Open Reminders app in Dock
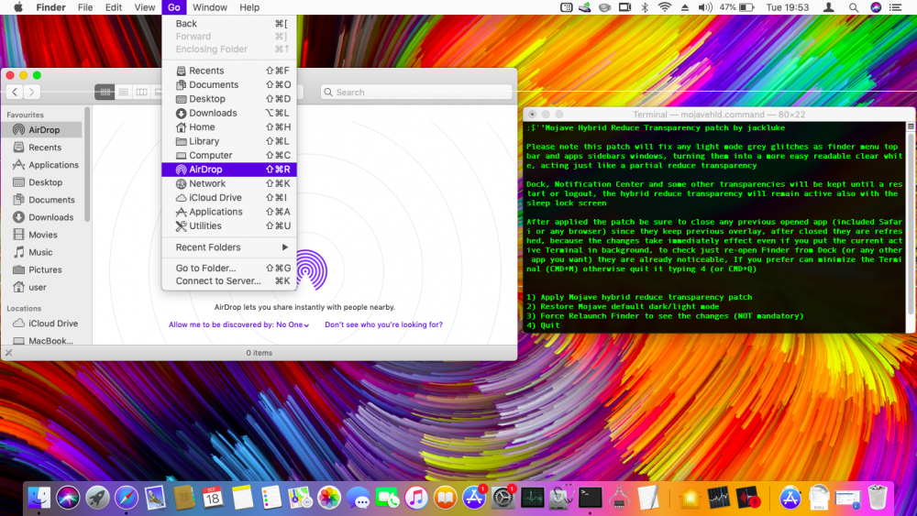 point(271,498)
